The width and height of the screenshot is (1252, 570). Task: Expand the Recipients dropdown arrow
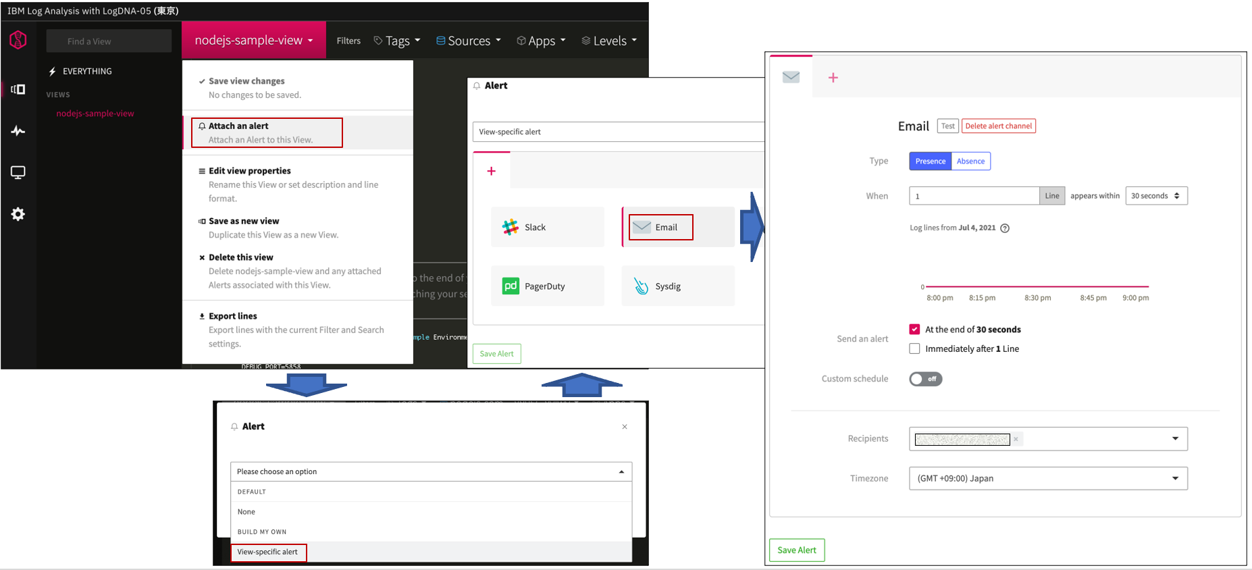[1175, 439]
